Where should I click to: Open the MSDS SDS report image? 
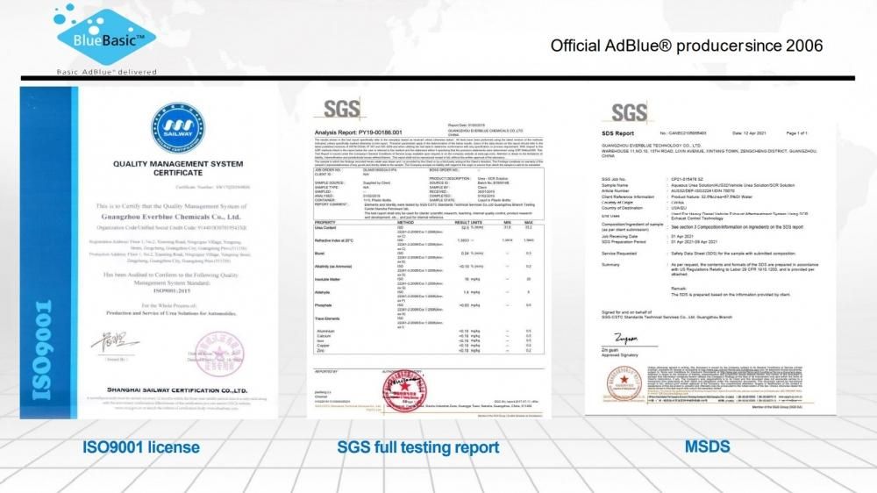(710, 256)
